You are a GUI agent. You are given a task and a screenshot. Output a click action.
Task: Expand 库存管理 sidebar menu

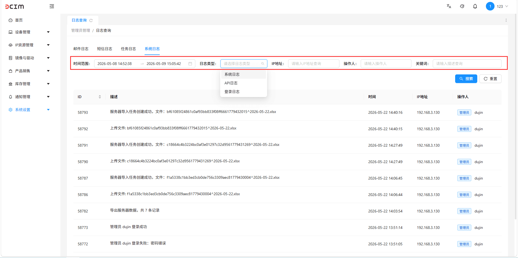(x=29, y=84)
